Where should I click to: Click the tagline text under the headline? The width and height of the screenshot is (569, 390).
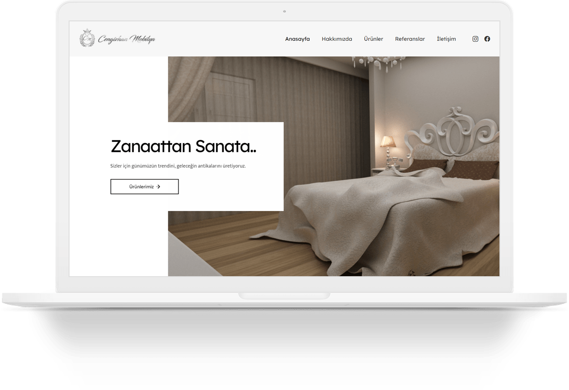(178, 166)
